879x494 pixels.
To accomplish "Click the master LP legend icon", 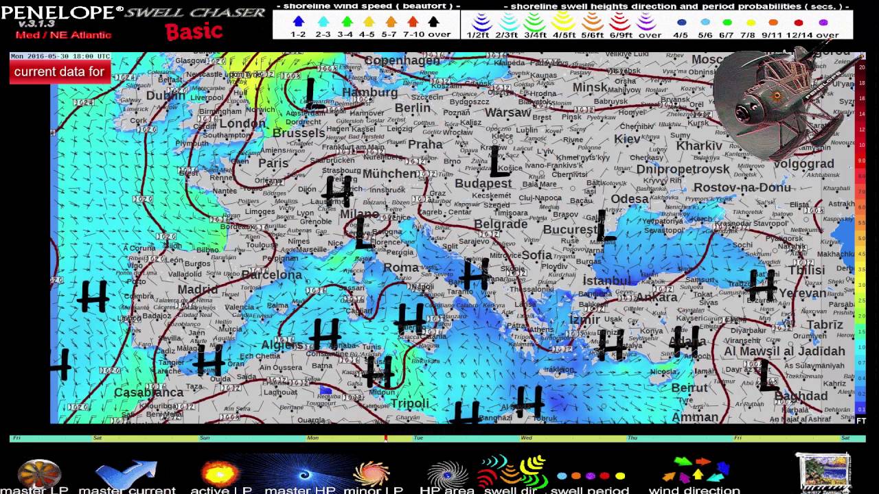I will [x=39, y=473].
